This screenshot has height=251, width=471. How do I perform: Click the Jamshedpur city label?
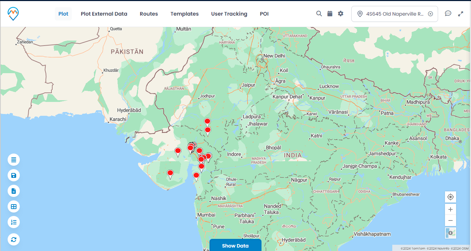point(382,154)
